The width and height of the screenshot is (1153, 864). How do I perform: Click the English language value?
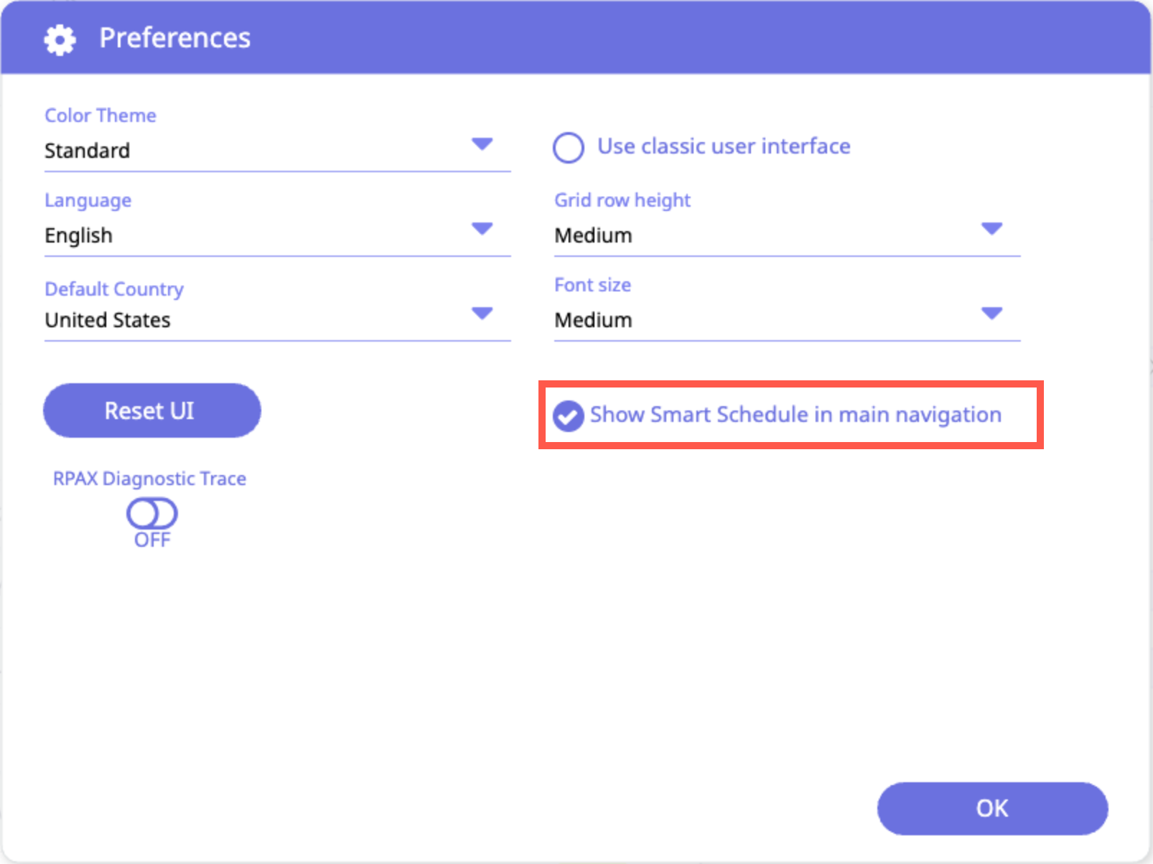[x=79, y=235]
